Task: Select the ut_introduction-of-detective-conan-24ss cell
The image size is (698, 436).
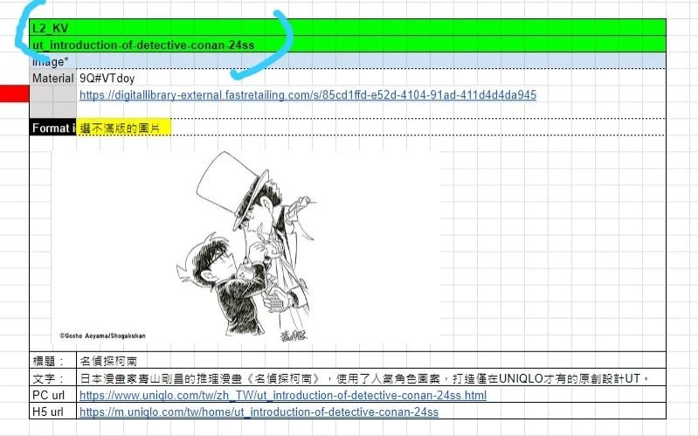Action: (x=348, y=45)
